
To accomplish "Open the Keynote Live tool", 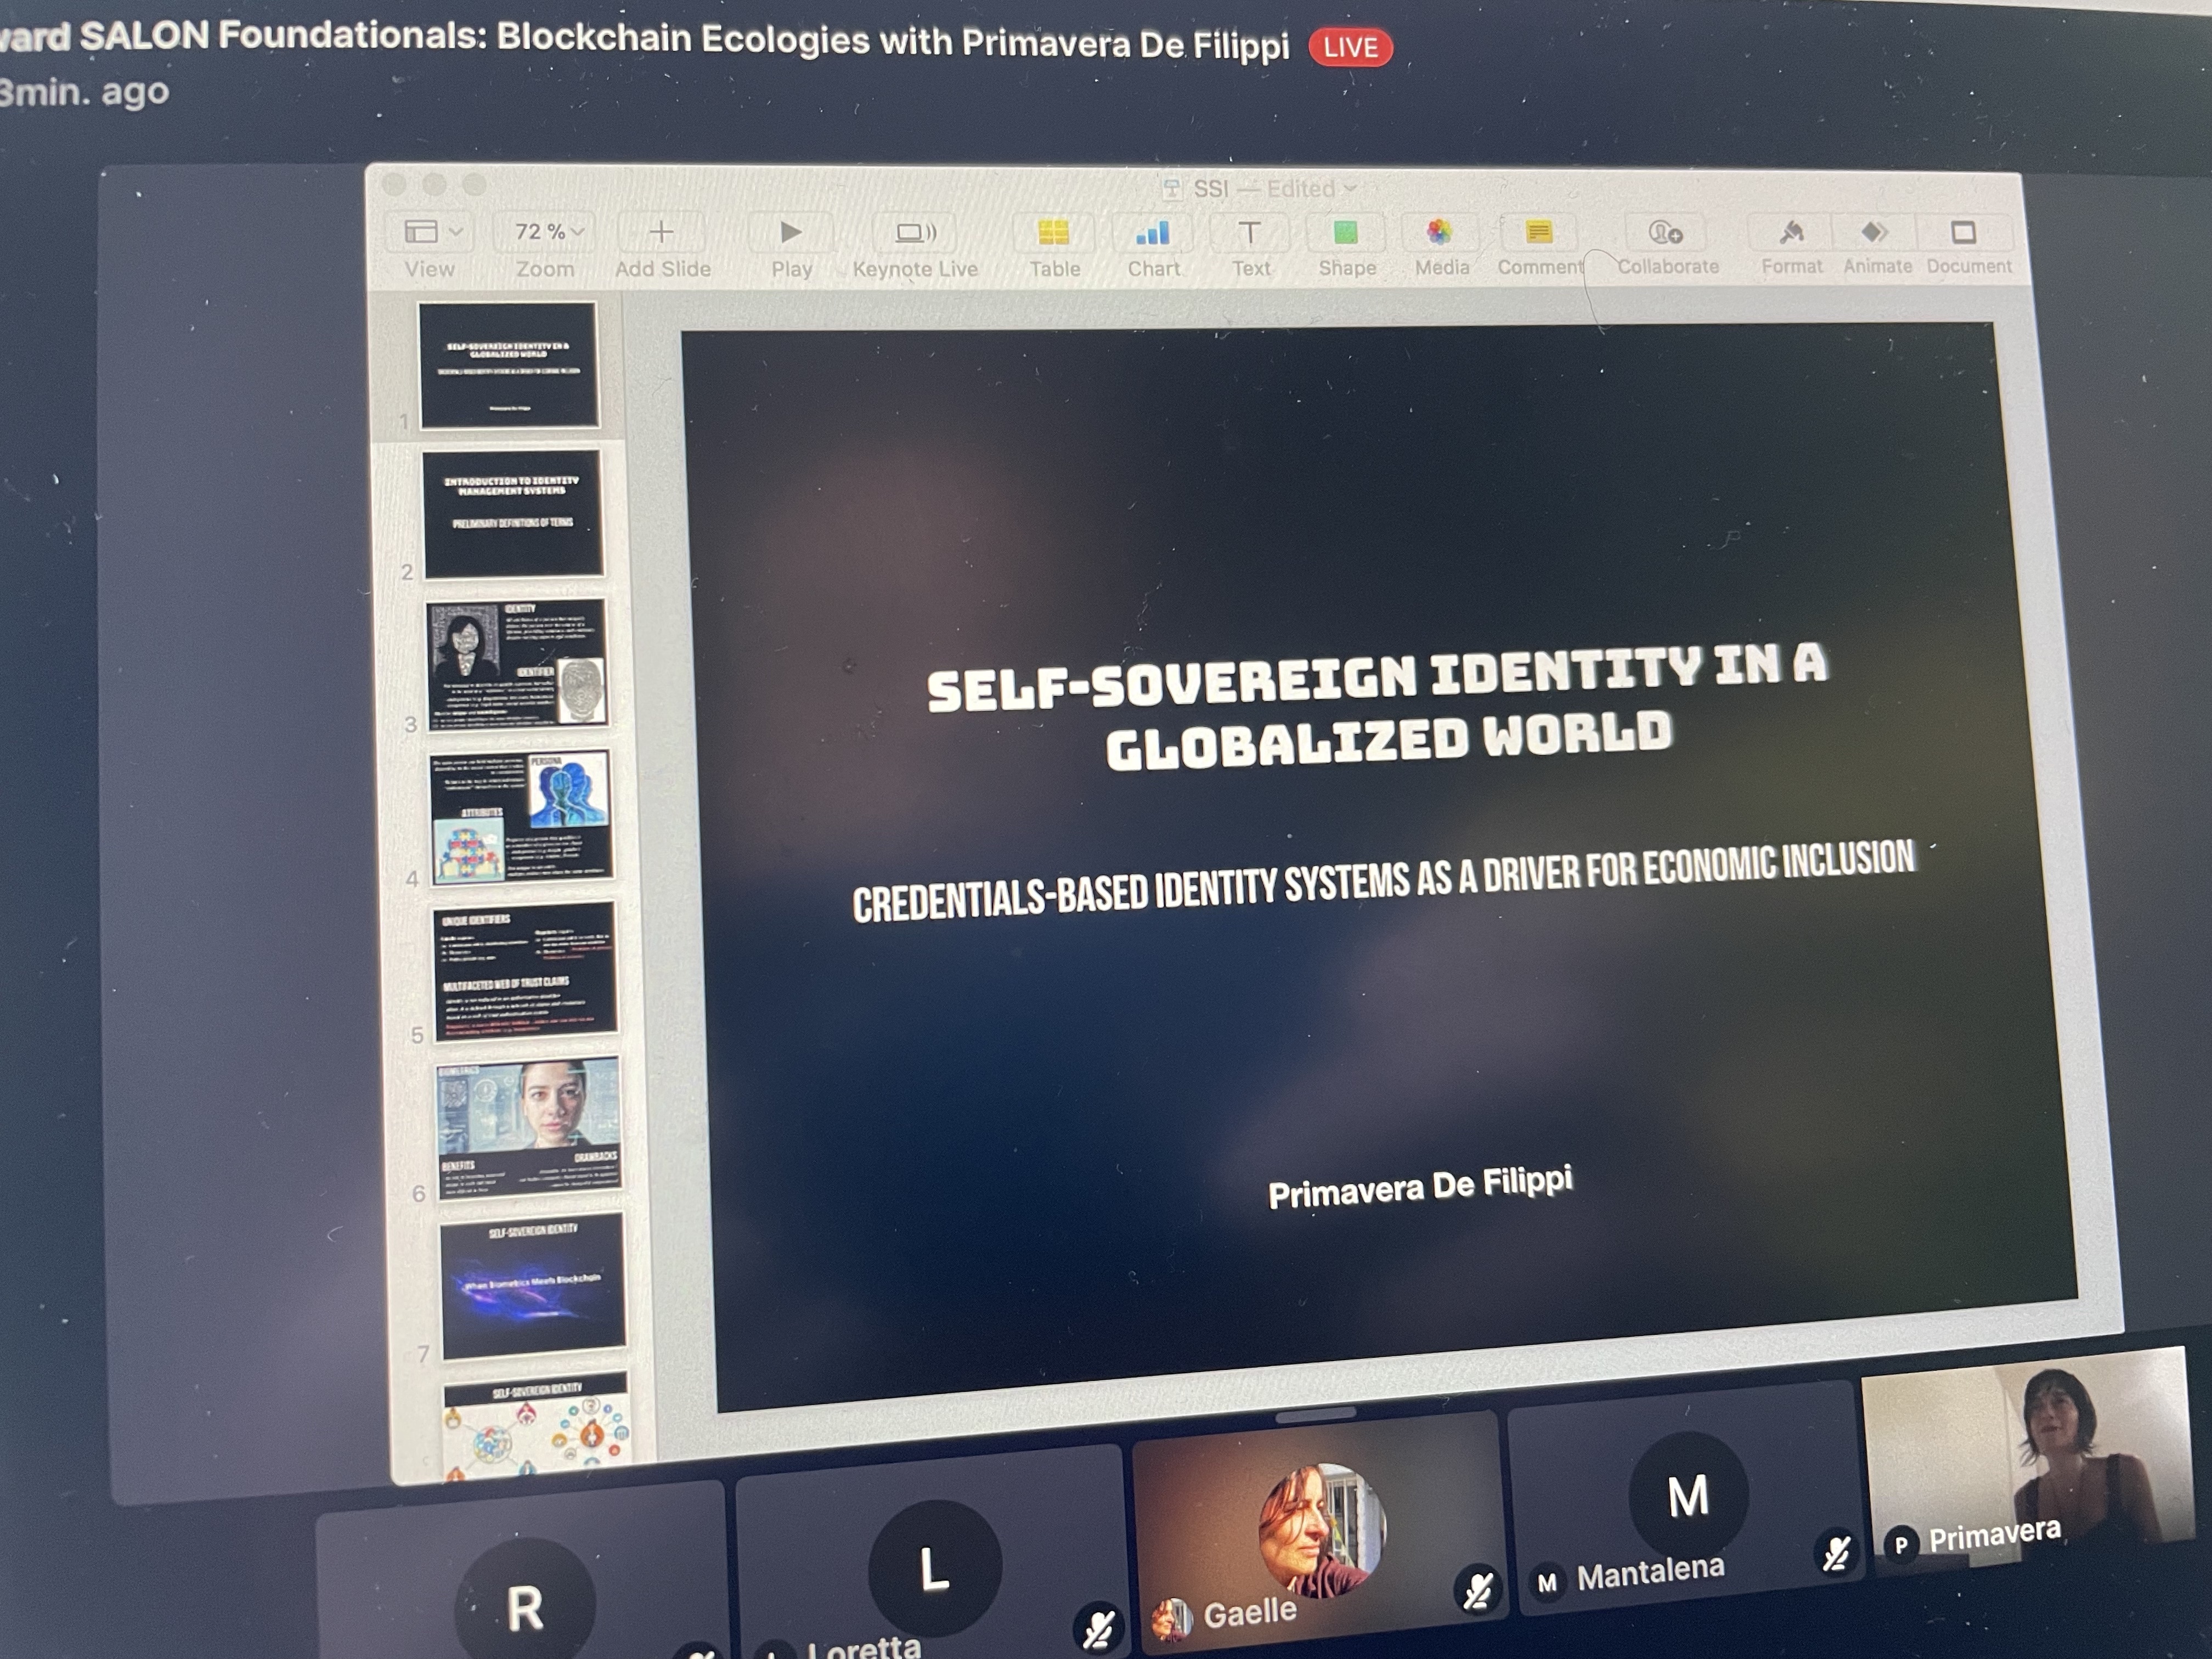I will click(x=915, y=233).
